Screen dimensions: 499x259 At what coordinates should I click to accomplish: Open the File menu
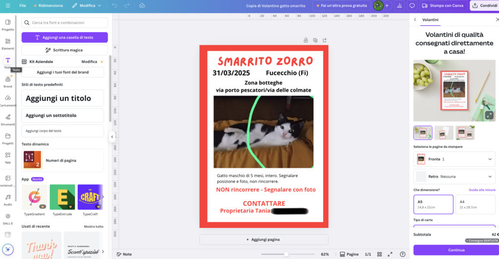tap(22, 5)
